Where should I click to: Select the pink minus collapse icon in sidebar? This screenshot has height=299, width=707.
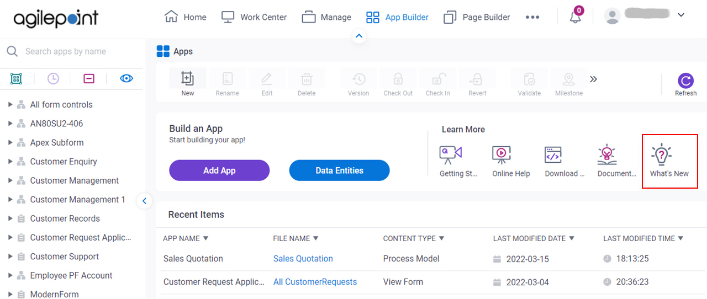(x=89, y=78)
